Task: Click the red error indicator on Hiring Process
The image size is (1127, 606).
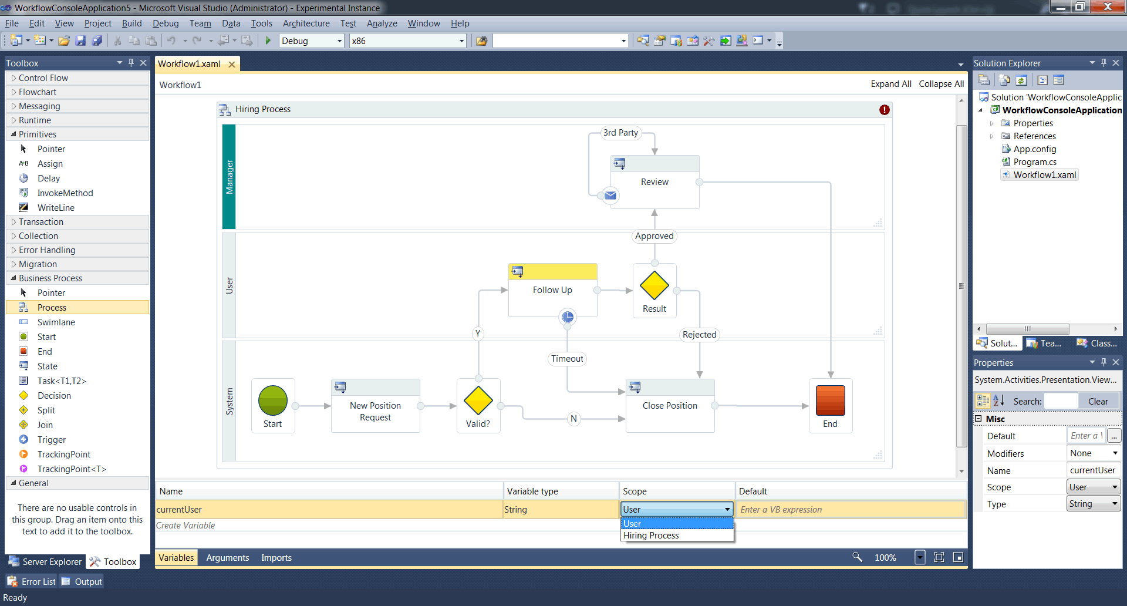Action: (885, 110)
